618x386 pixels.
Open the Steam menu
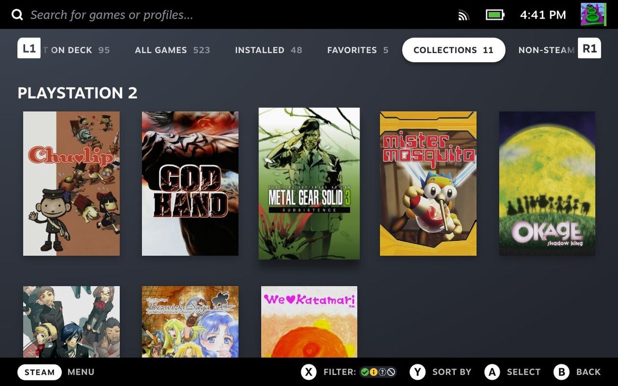click(x=40, y=372)
